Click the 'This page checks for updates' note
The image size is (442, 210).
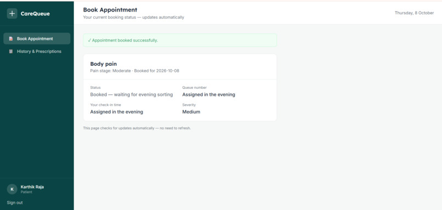pyautogui.click(x=137, y=128)
